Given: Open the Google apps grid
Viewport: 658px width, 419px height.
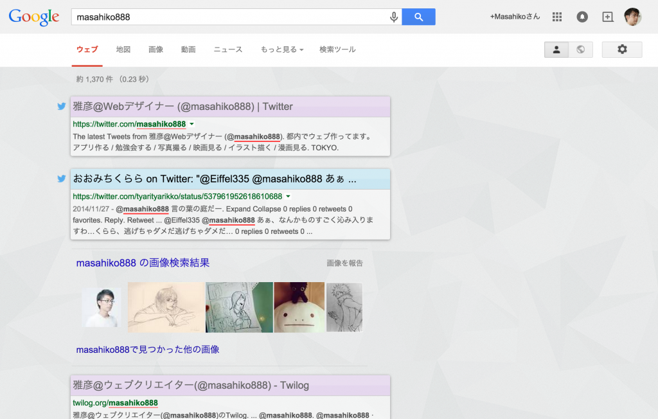Looking at the screenshot, I should point(557,17).
